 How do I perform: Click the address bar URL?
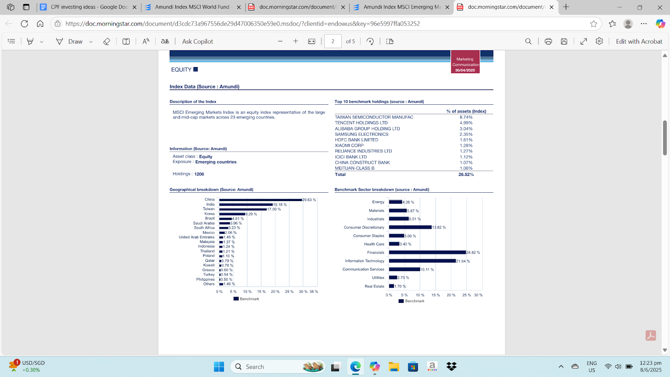[x=242, y=24]
